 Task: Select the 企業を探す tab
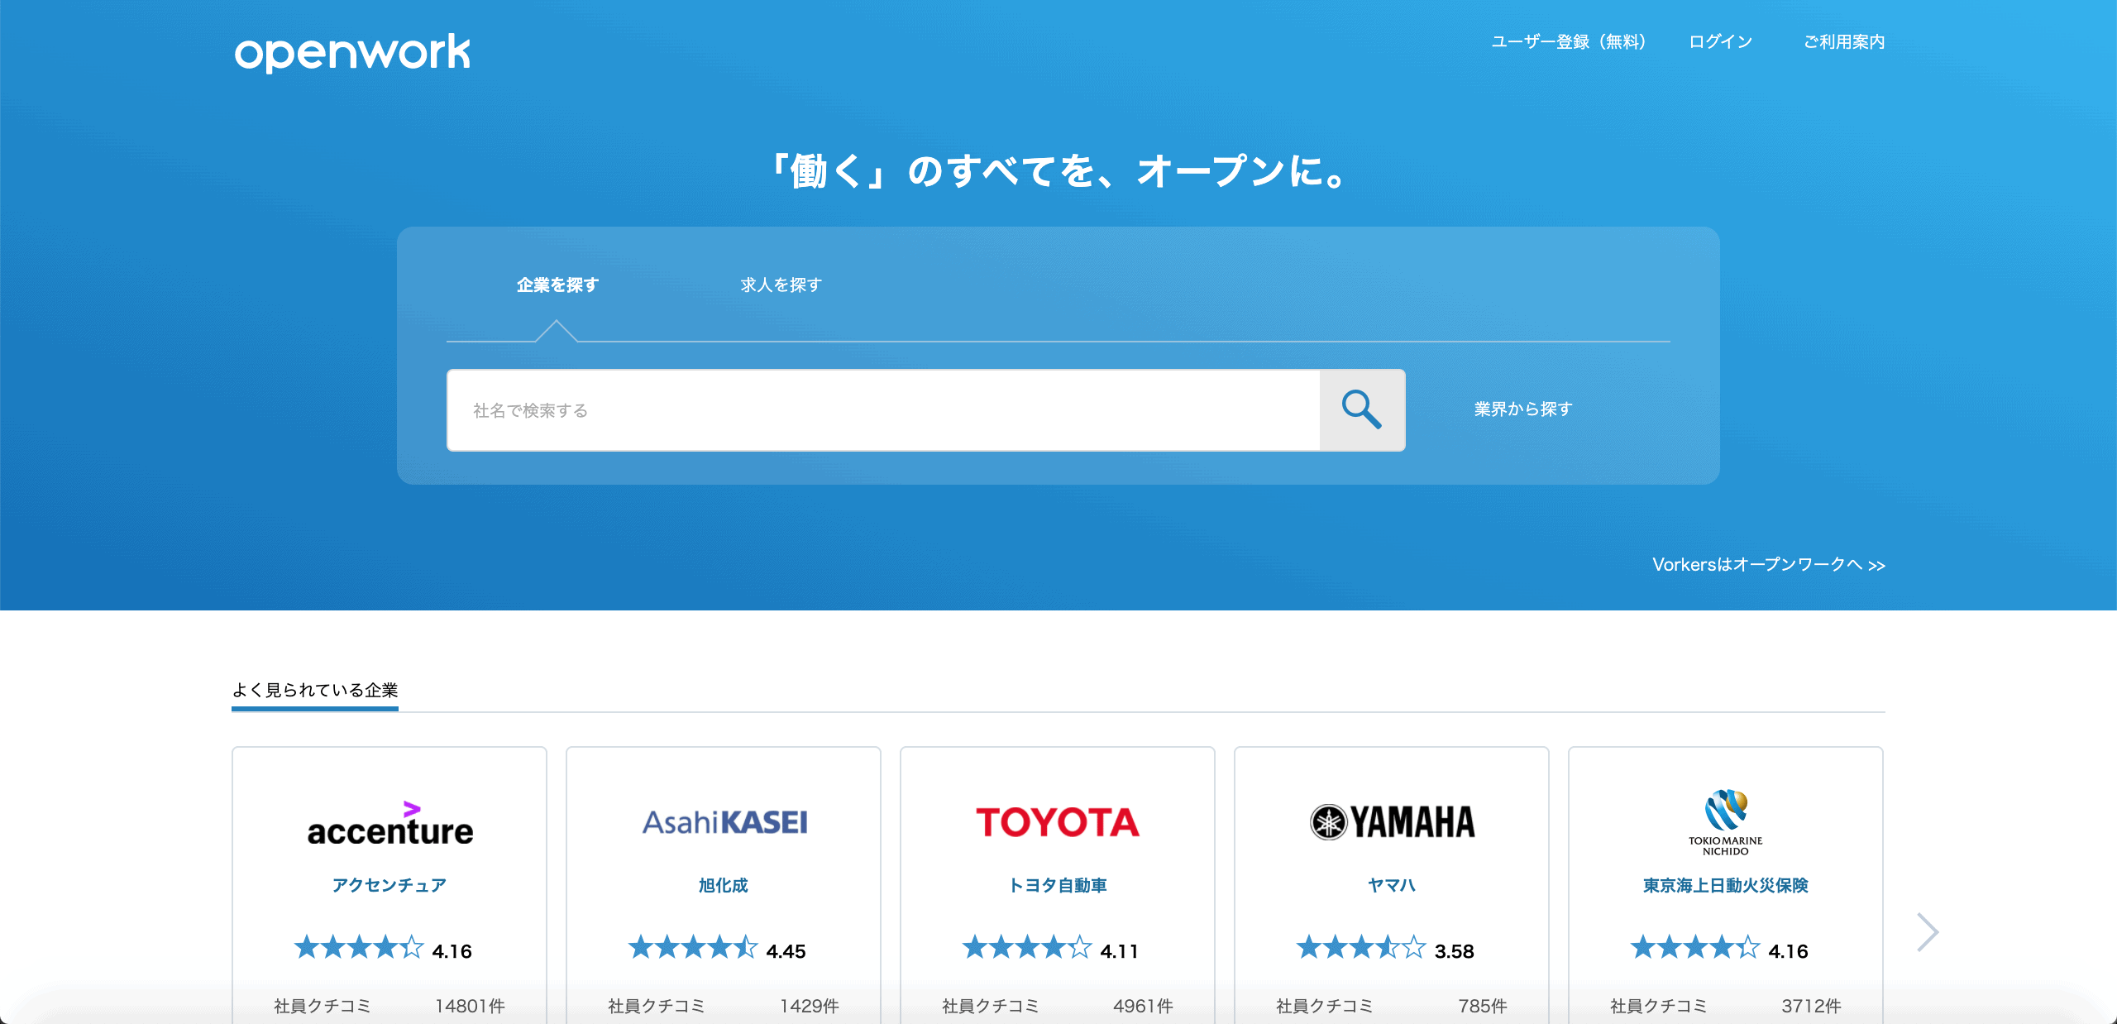tap(557, 285)
